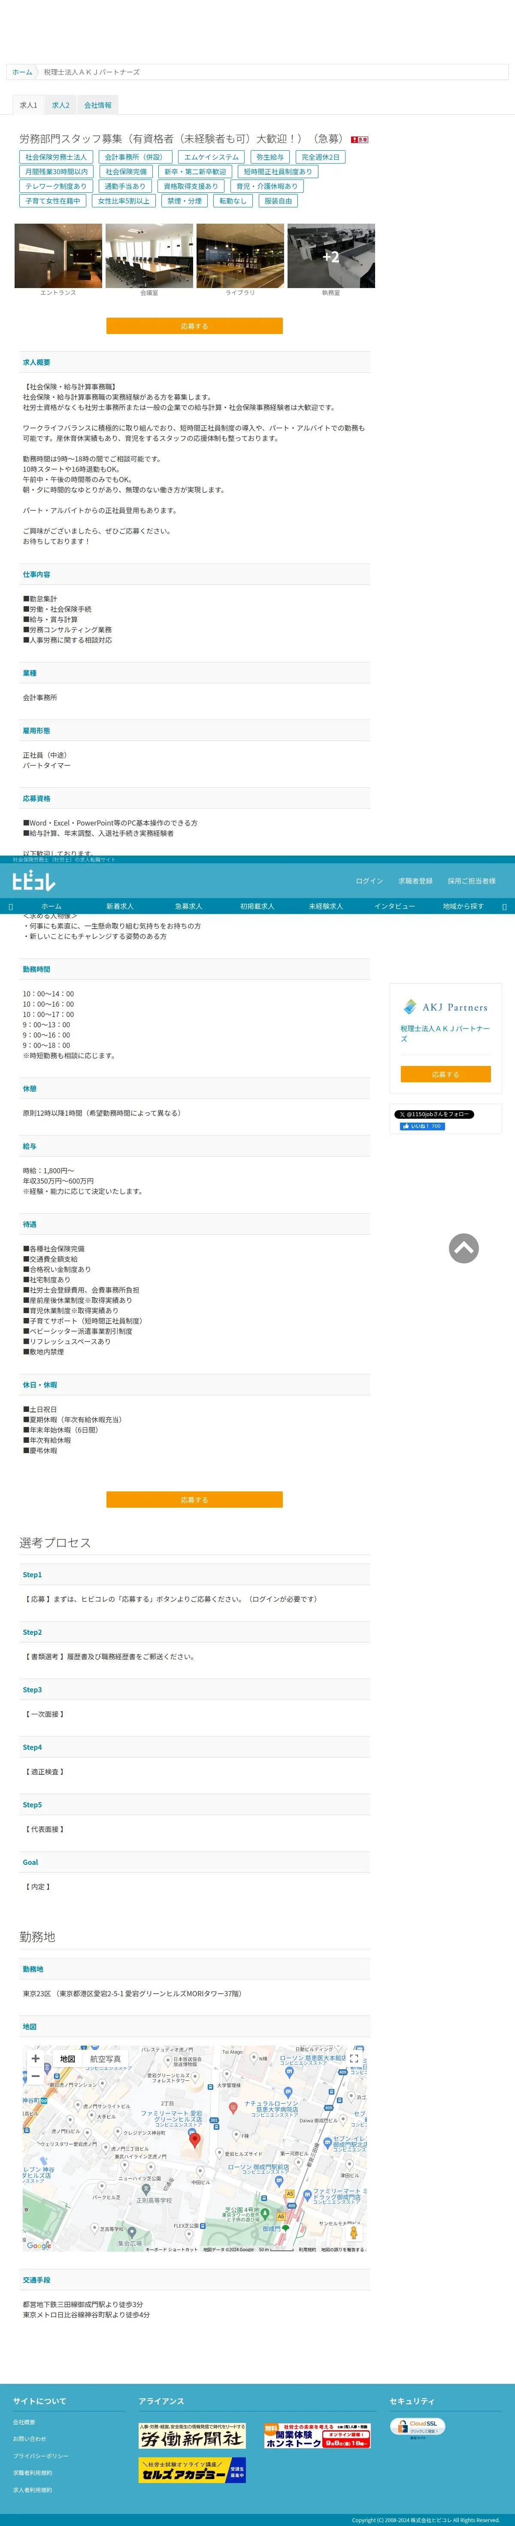Select the 社会保険完備 tag
This screenshot has width=515, height=2526.
click(x=126, y=172)
